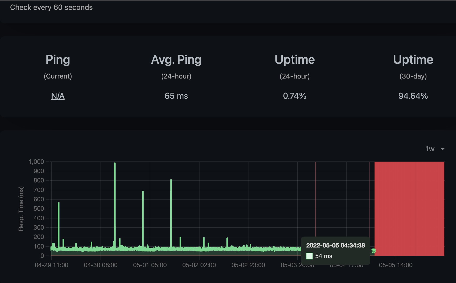This screenshot has height=283, width=456.
Task: Click the Resp. Time (ms) axis title
Action: coord(21,208)
